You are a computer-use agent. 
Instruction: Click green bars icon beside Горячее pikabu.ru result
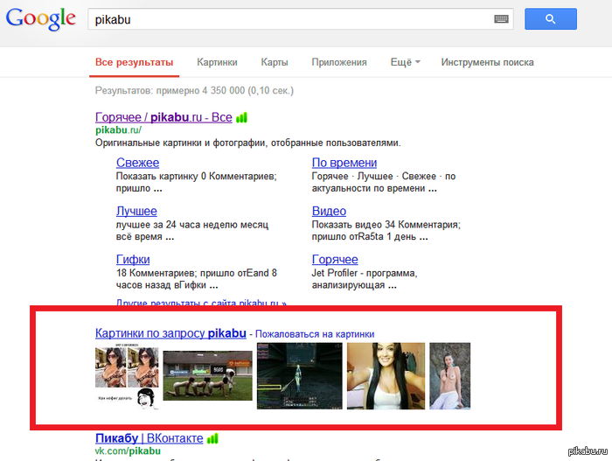pos(242,117)
